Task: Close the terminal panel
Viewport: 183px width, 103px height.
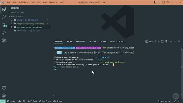Action: tap(179, 41)
